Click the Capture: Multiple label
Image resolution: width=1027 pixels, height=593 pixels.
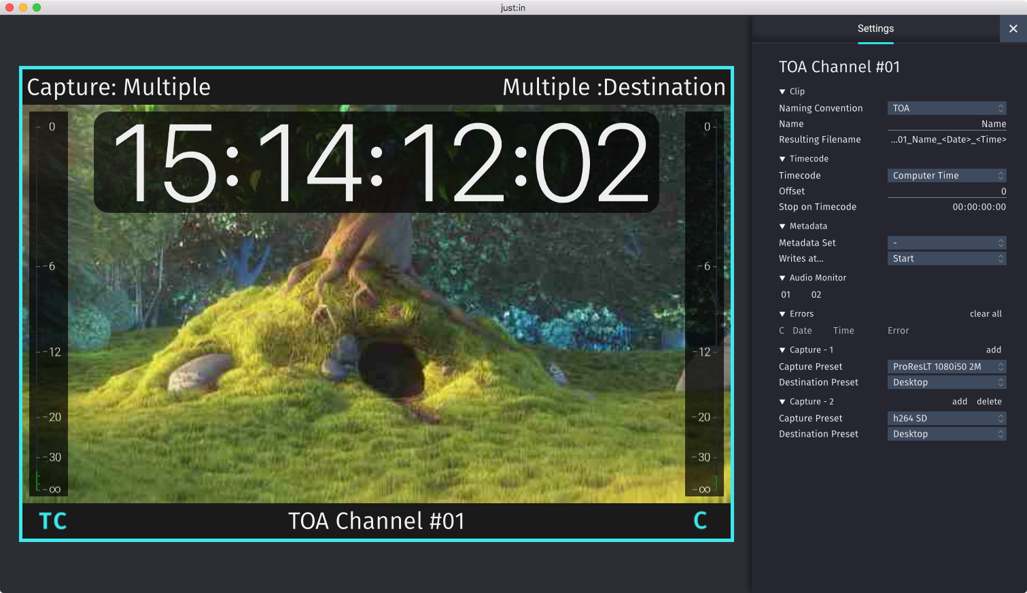(x=119, y=87)
